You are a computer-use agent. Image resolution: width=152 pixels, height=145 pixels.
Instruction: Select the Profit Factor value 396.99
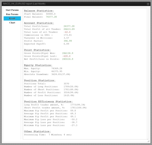tap(68, 41)
